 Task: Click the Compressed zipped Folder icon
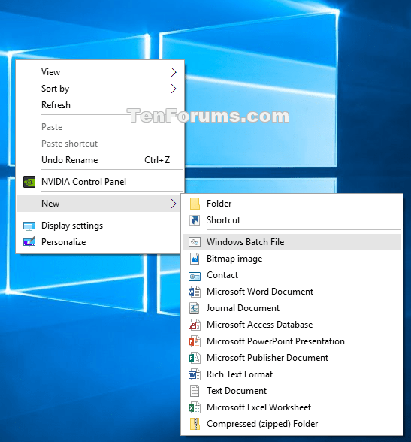tap(195, 424)
